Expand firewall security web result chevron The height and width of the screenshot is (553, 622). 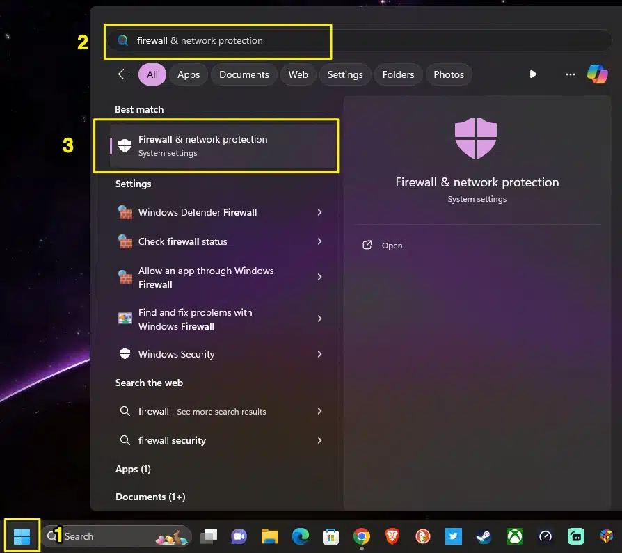[x=319, y=440]
